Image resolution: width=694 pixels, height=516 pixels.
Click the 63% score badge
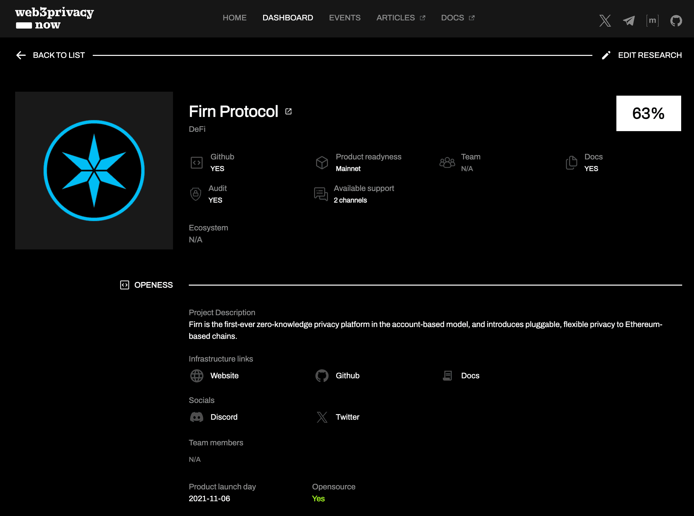[x=649, y=113]
